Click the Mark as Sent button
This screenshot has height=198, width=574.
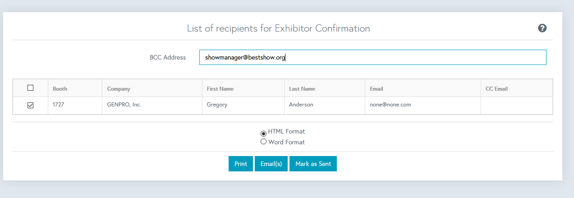(x=313, y=164)
